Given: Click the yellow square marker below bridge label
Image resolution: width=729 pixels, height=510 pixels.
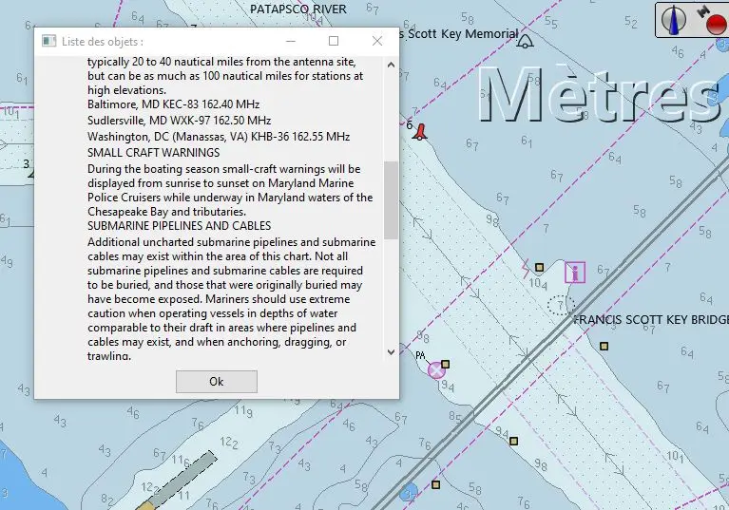Looking at the screenshot, I should tap(604, 346).
